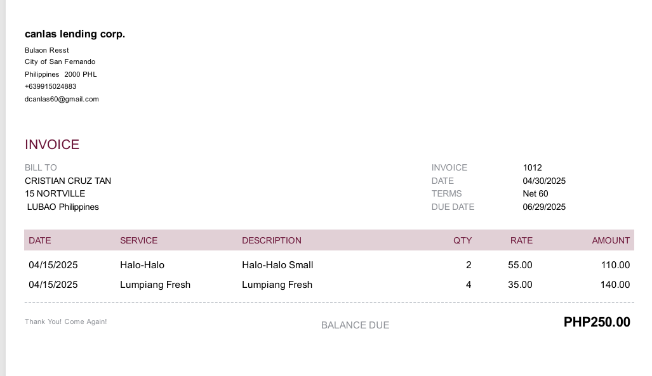Click the due date 06/29/2025

pos(543,207)
